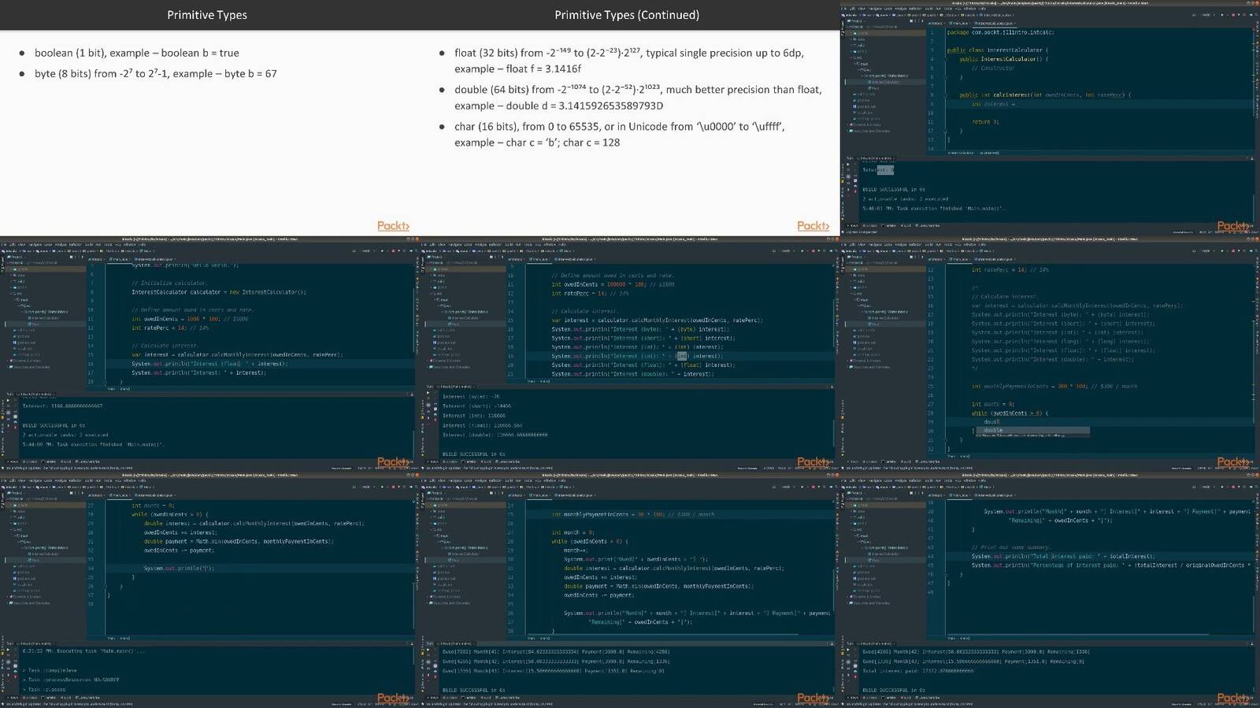Click the 'double (64 bits)' bullet line
The width and height of the screenshot is (1260, 708).
tap(638, 98)
